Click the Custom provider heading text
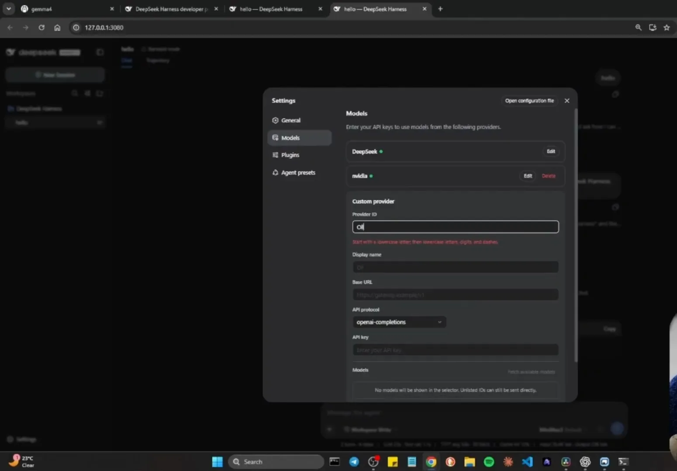 [373, 201]
